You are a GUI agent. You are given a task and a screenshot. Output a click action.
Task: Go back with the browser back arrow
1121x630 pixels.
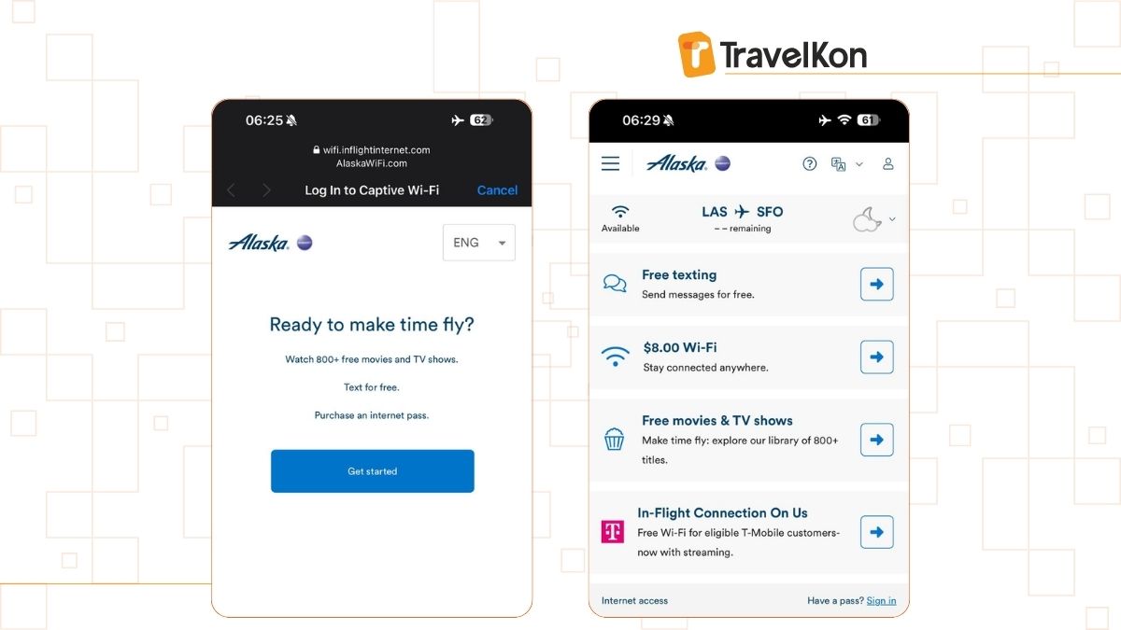point(231,190)
